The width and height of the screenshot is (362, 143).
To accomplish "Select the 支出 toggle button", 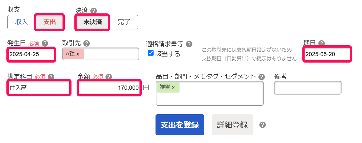I will 50,22.
